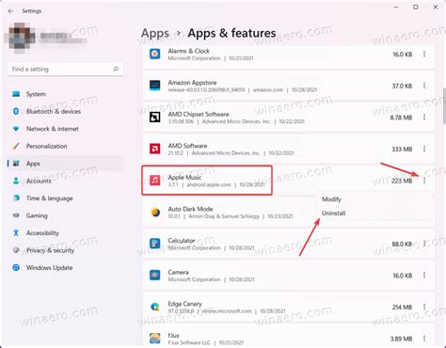Click the Amazon Appstore name text
This screenshot has width=446, height=348.
pos(192,83)
